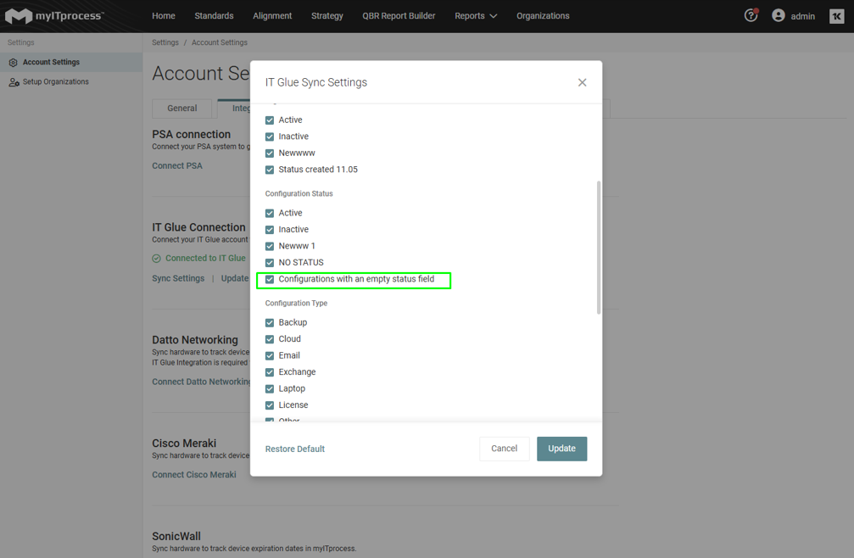
Task: Toggle Active under Configuration Status
Action: coord(270,214)
